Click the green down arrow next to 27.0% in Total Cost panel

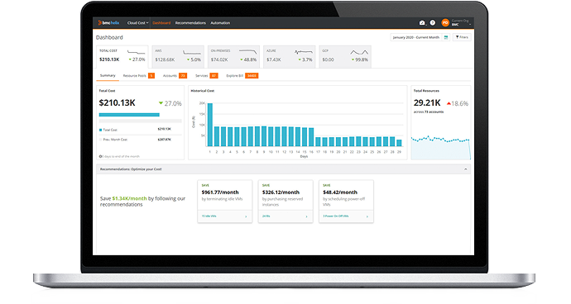tap(161, 103)
